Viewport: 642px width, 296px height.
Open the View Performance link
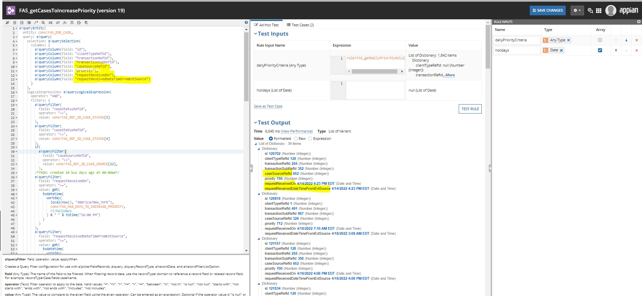pyautogui.click(x=297, y=131)
